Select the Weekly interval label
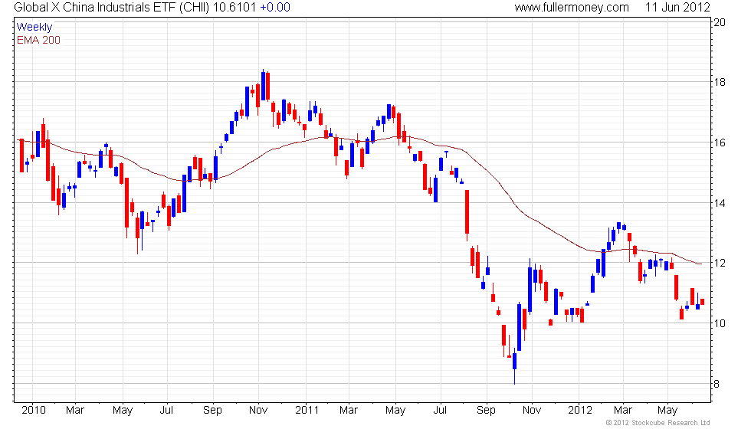 pyautogui.click(x=34, y=28)
